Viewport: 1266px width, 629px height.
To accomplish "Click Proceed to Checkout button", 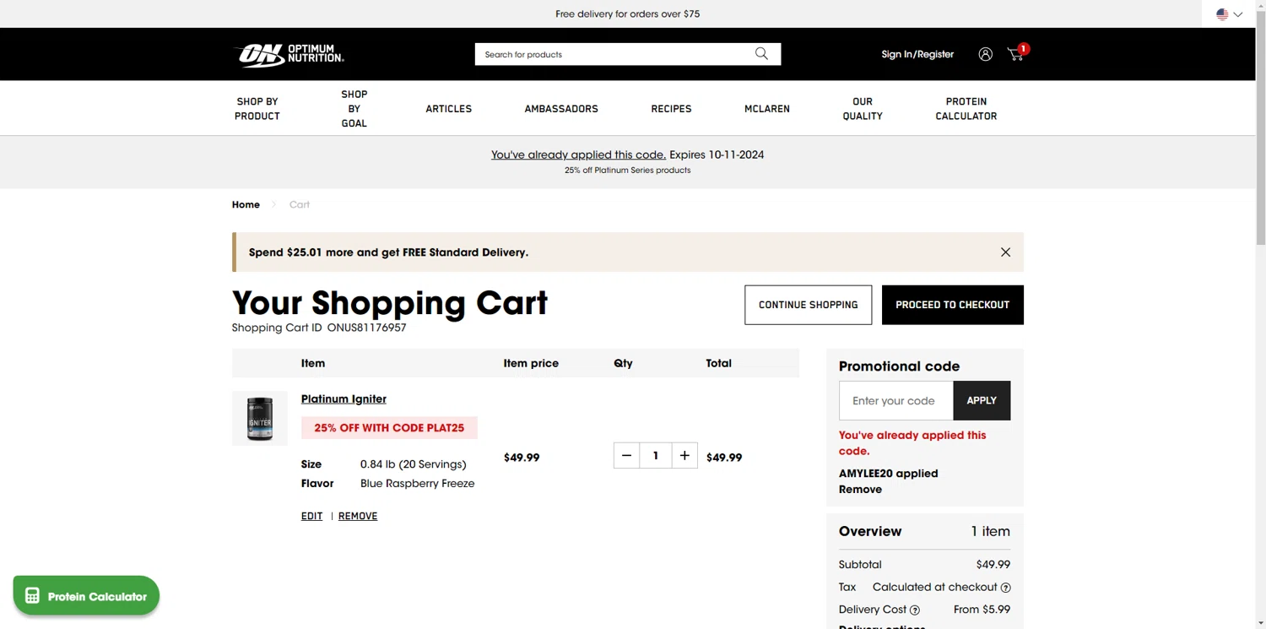I will point(952,305).
